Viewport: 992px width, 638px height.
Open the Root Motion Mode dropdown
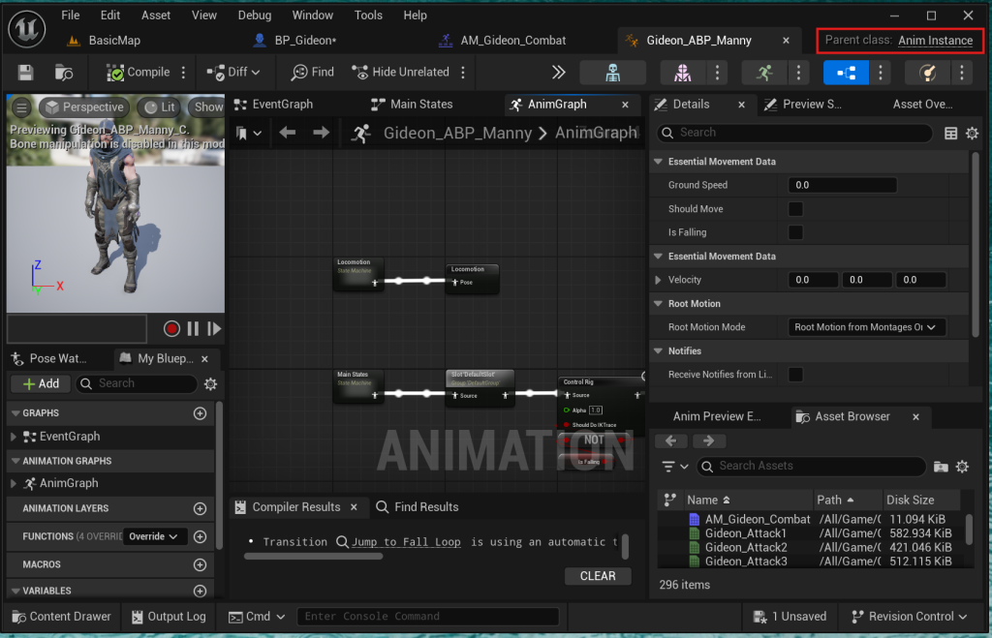tap(866, 327)
